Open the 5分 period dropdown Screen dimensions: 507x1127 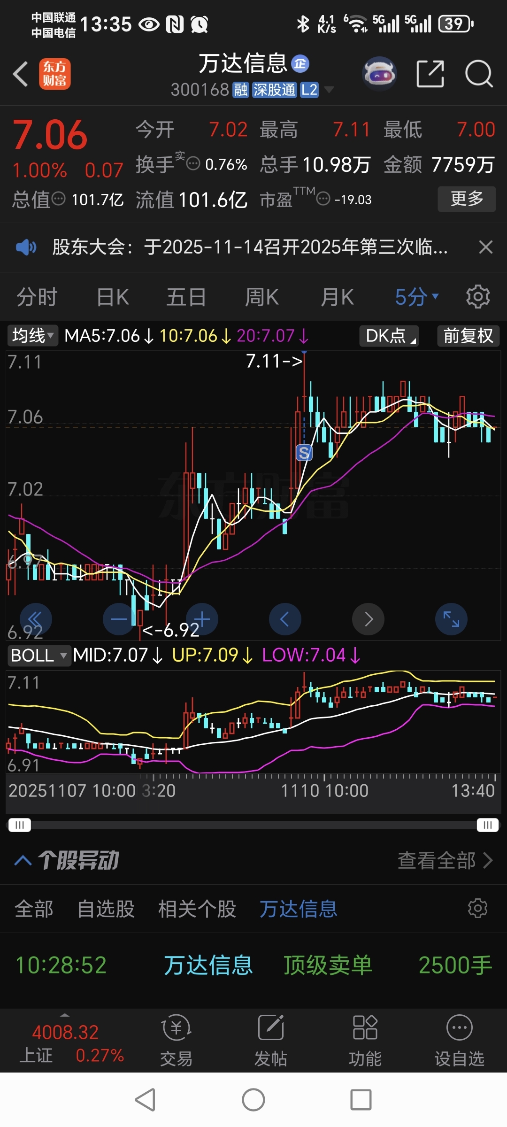pyautogui.click(x=417, y=297)
